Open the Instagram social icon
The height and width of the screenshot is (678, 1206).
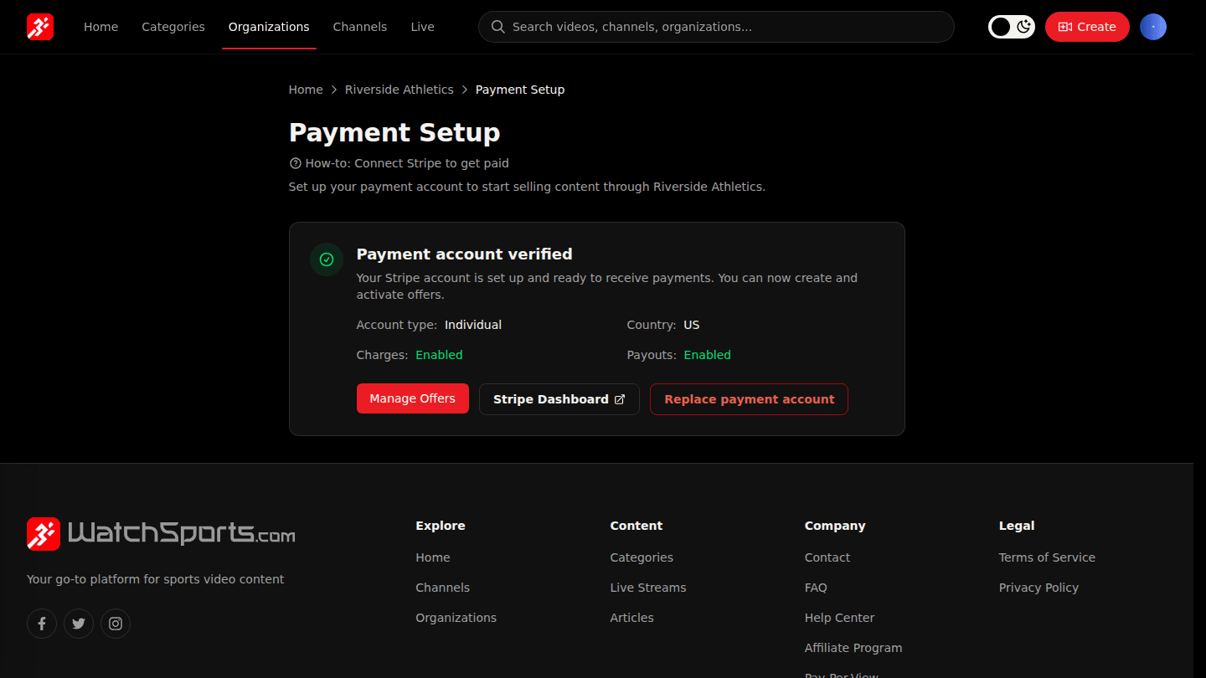[x=116, y=624]
